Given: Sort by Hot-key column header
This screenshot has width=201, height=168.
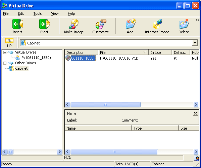Looking at the screenshot, I should 195,53.
